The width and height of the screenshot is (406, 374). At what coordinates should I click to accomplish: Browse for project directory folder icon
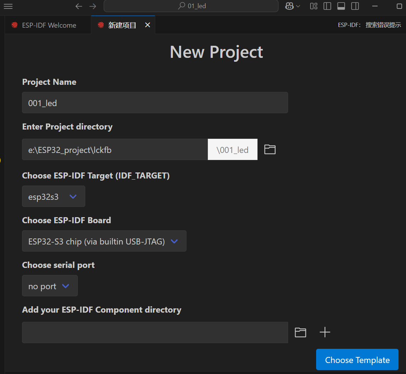[270, 149]
